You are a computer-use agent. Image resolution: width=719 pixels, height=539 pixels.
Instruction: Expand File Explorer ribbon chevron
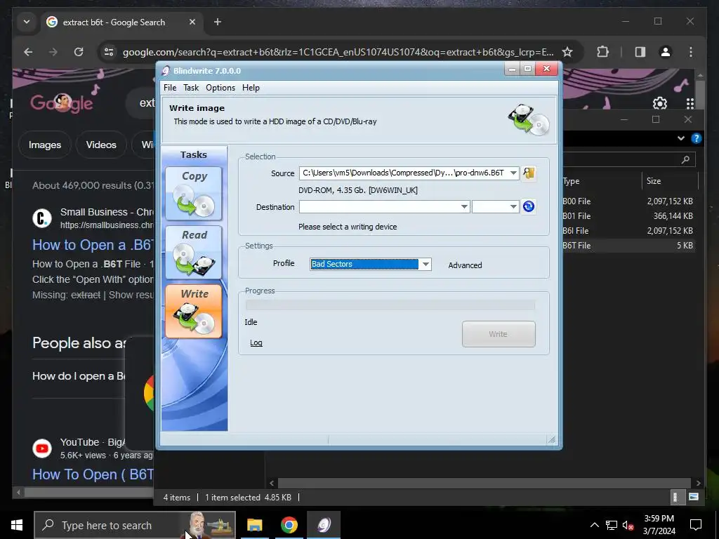pyautogui.click(x=681, y=138)
